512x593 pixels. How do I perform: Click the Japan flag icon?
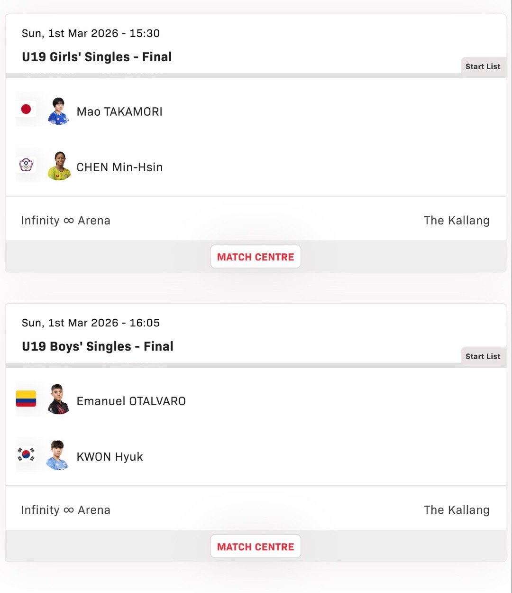click(x=26, y=110)
